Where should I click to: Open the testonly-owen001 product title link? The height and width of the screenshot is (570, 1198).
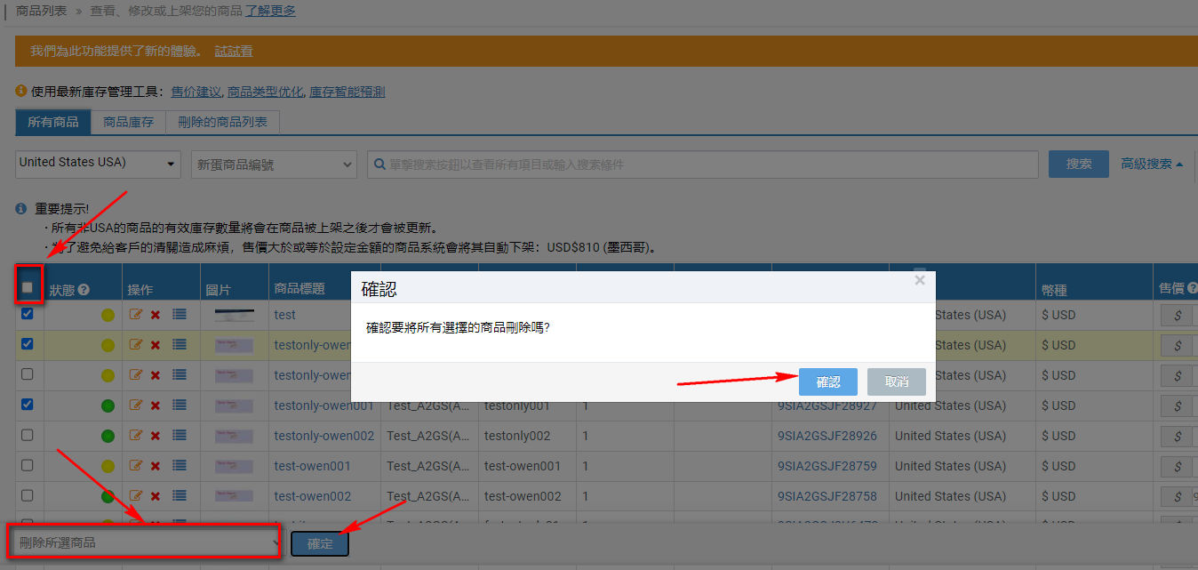click(324, 405)
